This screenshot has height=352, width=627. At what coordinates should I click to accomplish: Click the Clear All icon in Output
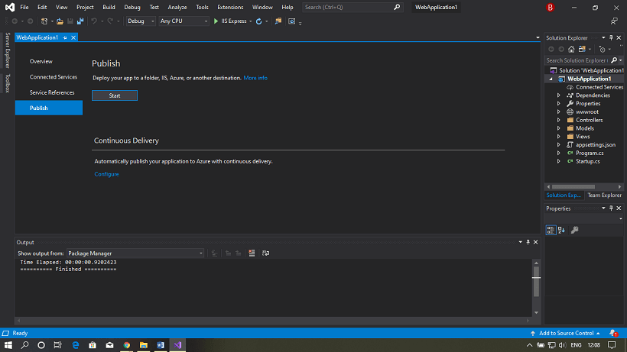[x=252, y=253]
